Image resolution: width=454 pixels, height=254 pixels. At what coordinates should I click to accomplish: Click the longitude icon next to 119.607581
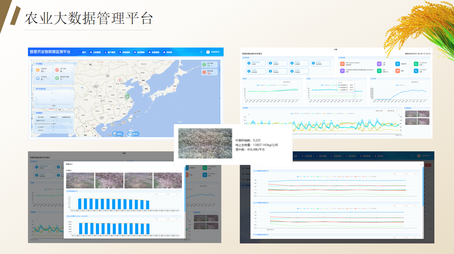click(x=416, y=63)
